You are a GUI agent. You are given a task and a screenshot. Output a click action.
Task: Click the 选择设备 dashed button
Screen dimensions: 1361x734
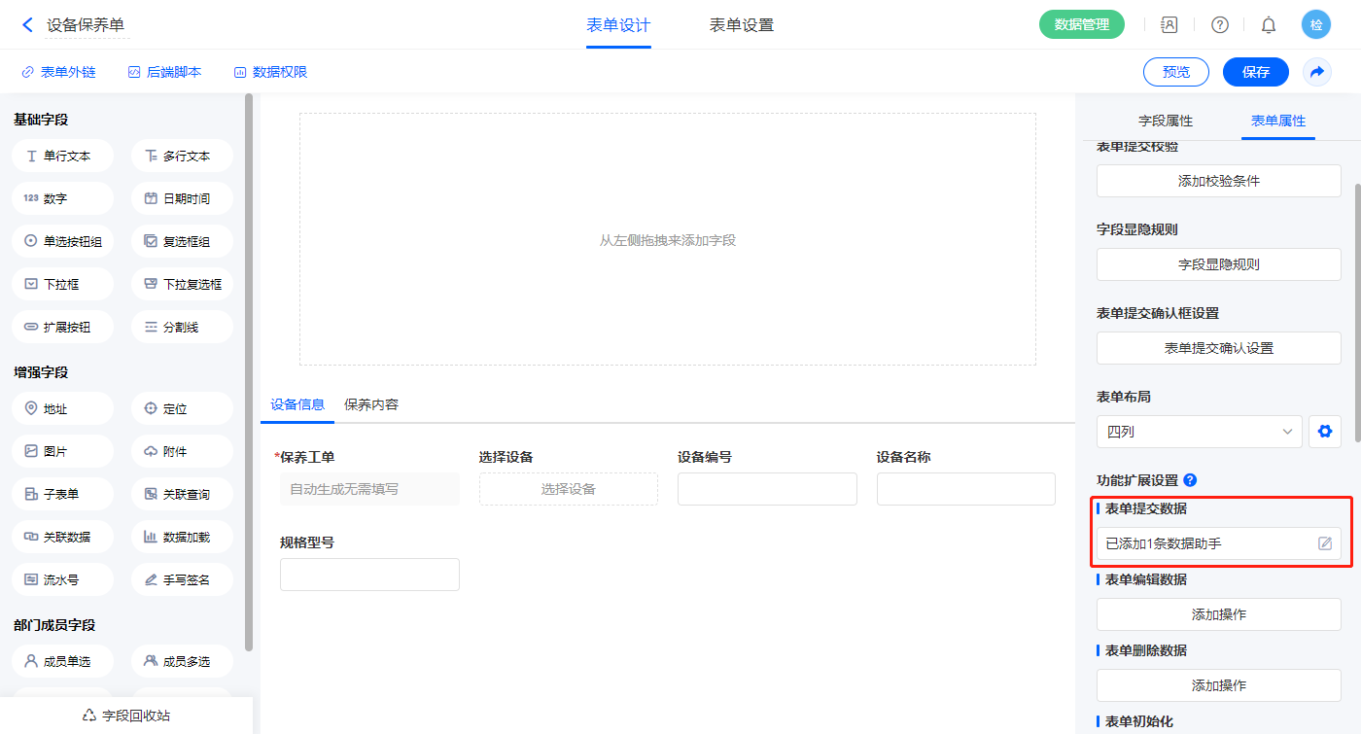[568, 489]
